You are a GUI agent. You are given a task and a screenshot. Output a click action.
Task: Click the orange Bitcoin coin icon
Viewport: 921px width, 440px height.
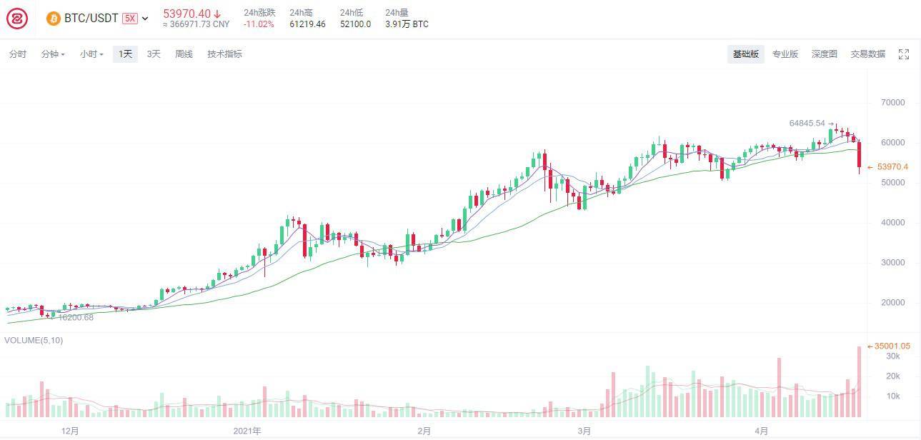coord(54,19)
